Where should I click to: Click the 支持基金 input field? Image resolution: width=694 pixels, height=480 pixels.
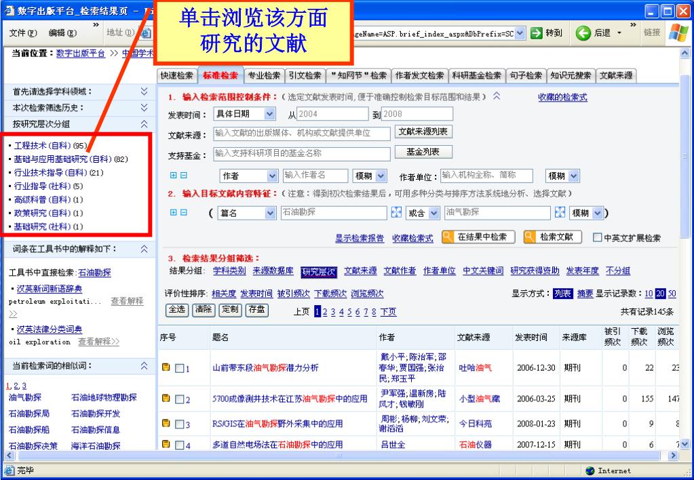pos(302,153)
